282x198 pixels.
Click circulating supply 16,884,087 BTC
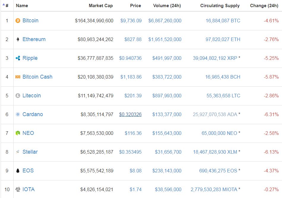[x=223, y=21]
